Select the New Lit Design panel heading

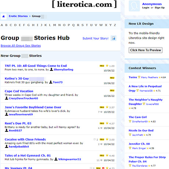[x=141, y=24]
